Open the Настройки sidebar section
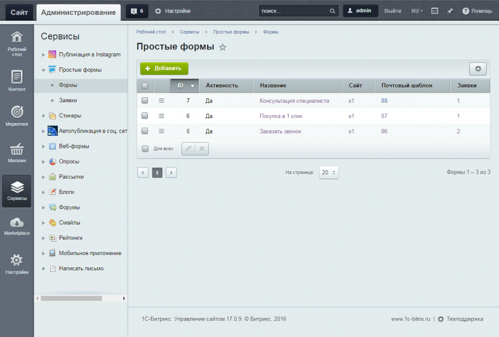 coord(17,264)
